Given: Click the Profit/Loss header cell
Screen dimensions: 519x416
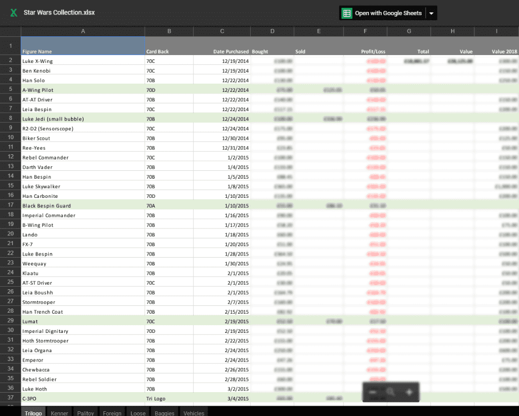Looking at the screenshot, I should tap(365, 46).
